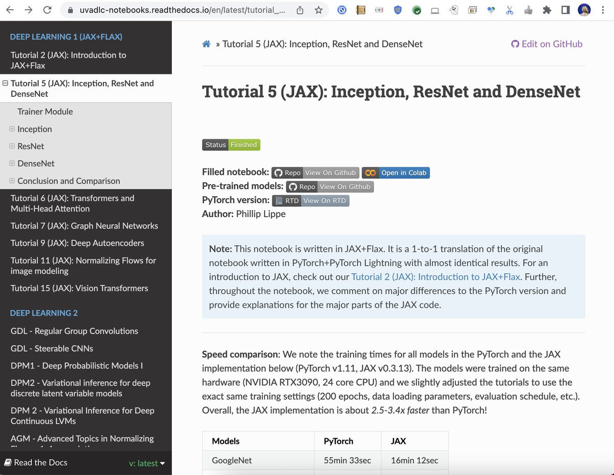Open the blue shield extension
This screenshot has width=614, height=475.
coord(398,10)
